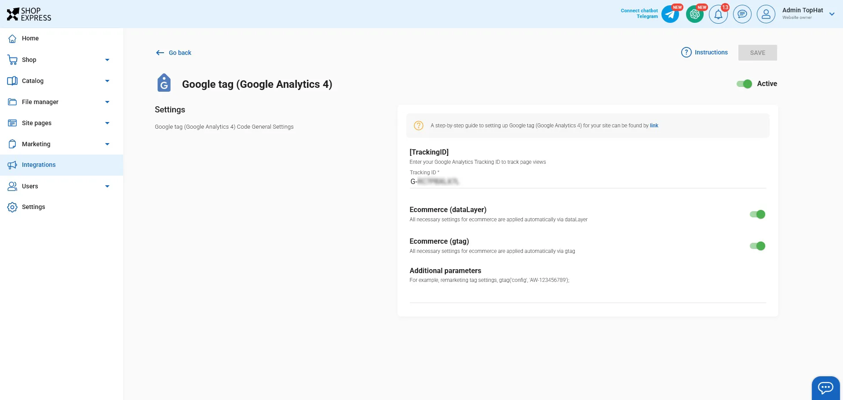Click the Go back link
Viewport: 843px width, 400px height.
180,53
